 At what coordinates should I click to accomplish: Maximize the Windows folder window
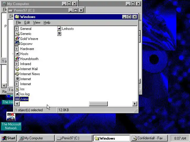click(129, 17)
